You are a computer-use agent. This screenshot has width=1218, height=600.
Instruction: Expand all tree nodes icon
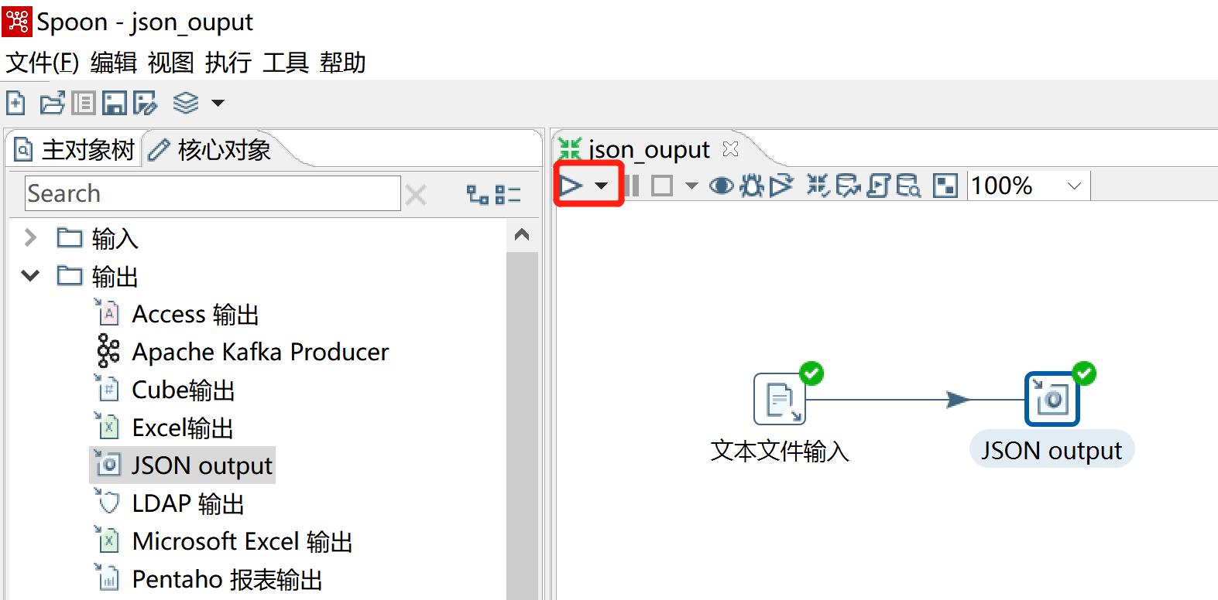click(x=478, y=195)
